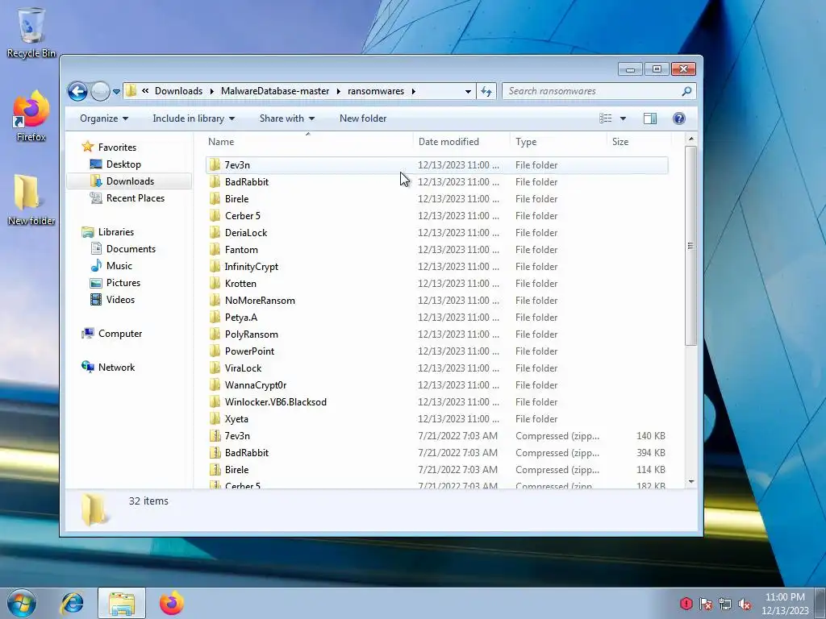This screenshot has width=826, height=619.
Task: Select the Xyeta folder icon
Action: (x=215, y=419)
